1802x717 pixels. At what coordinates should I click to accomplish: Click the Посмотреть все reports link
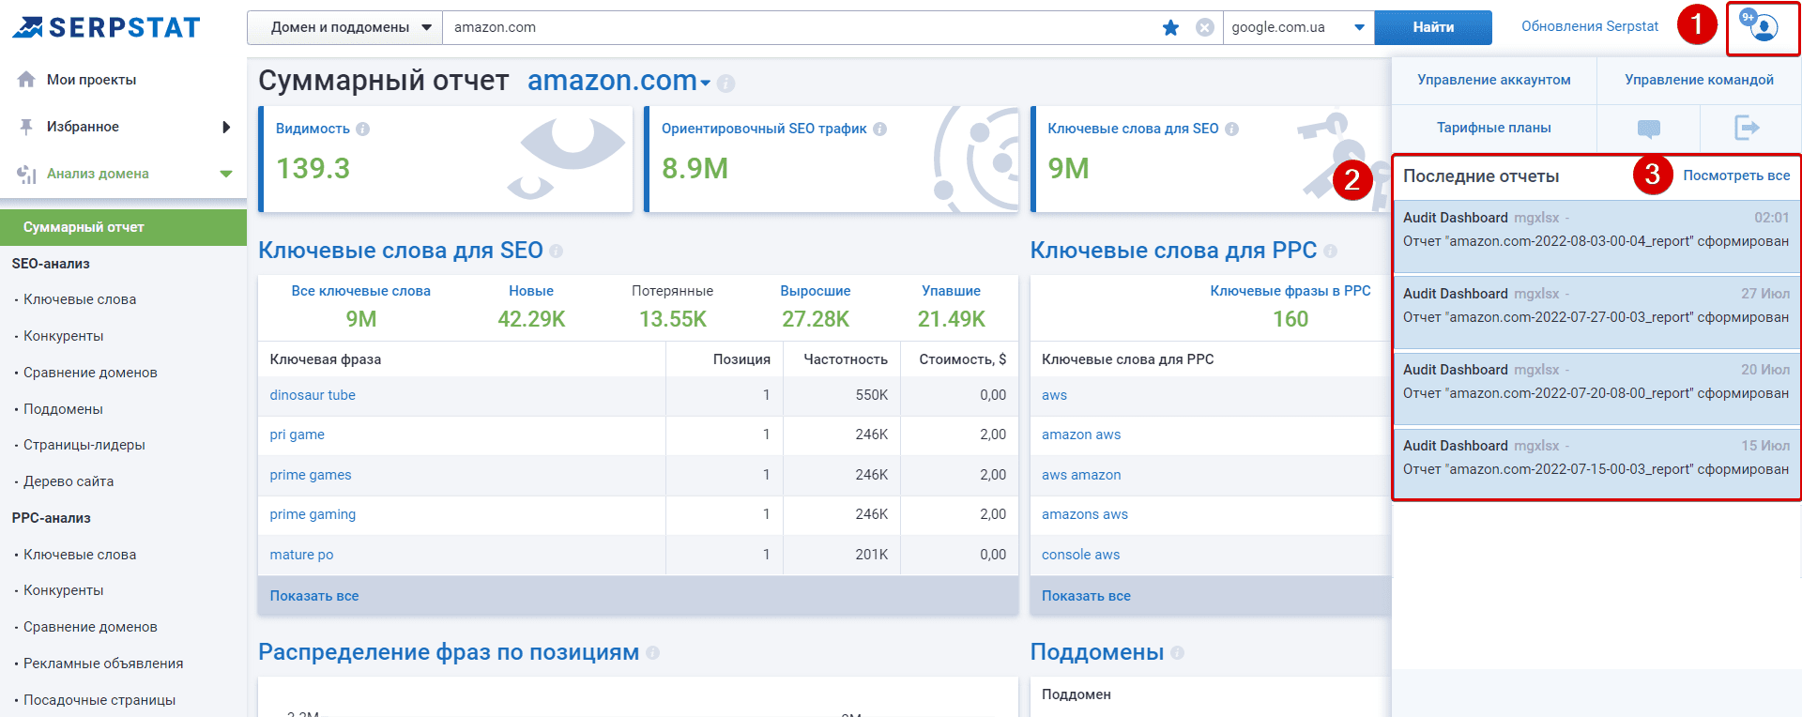(x=1736, y=175)
